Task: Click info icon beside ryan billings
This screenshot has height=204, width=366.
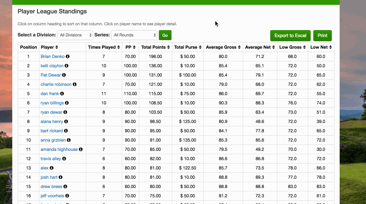Action: (x=67, y=103)
